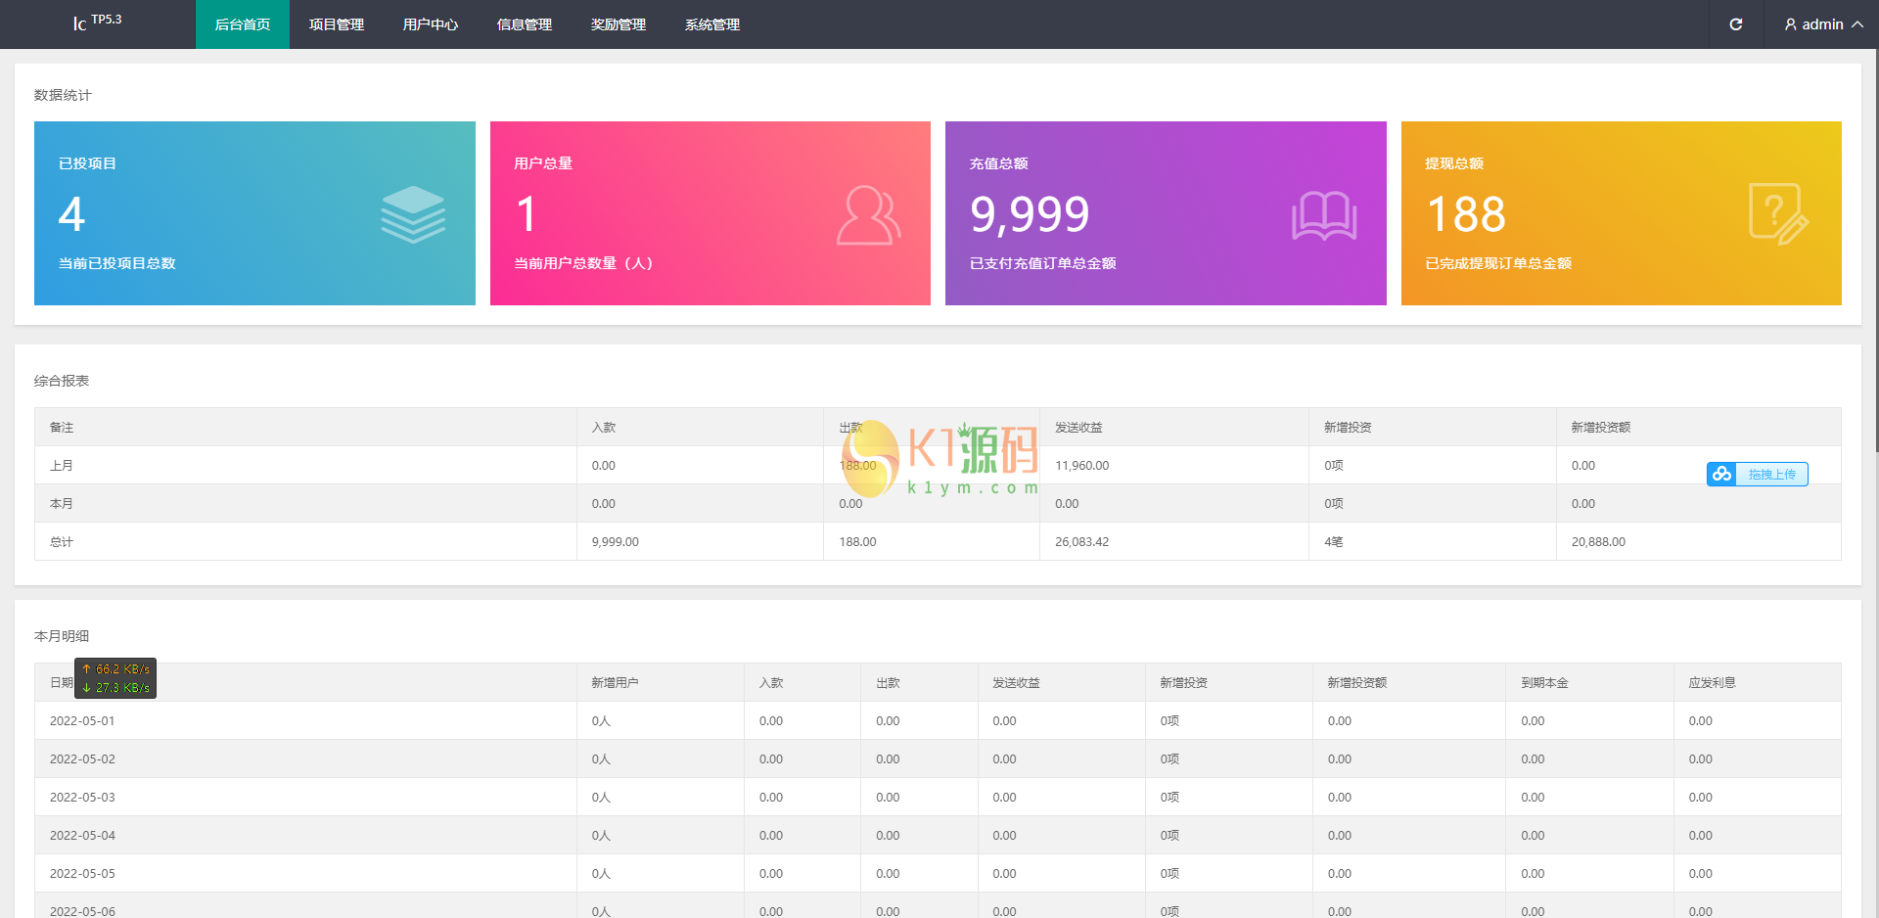This screenshot has width=1879, height=918.
Task: Open the 项目管理 menu
Action: point(337,24)
